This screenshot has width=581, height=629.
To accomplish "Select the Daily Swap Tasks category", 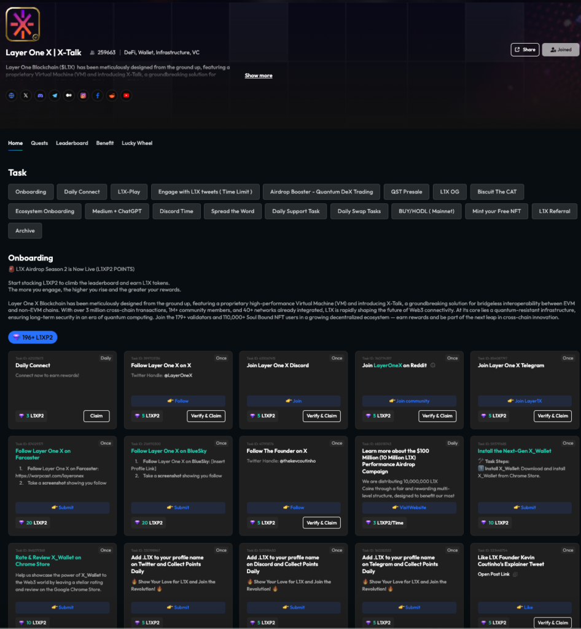I will point(358,211).
